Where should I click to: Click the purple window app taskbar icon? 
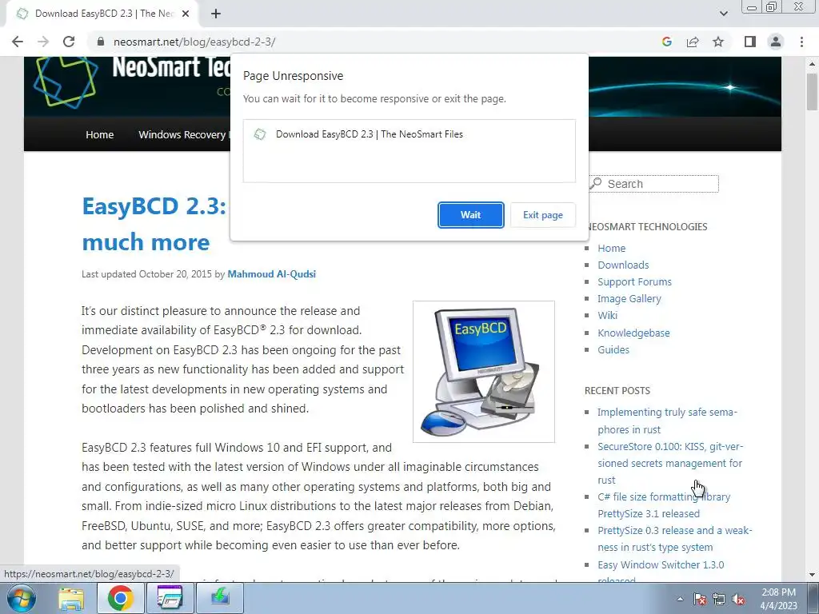tap(170, 599)
